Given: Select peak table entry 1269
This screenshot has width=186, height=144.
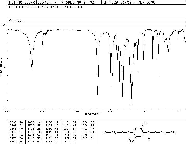Looking at the screenshot, I should click(49, 129).
